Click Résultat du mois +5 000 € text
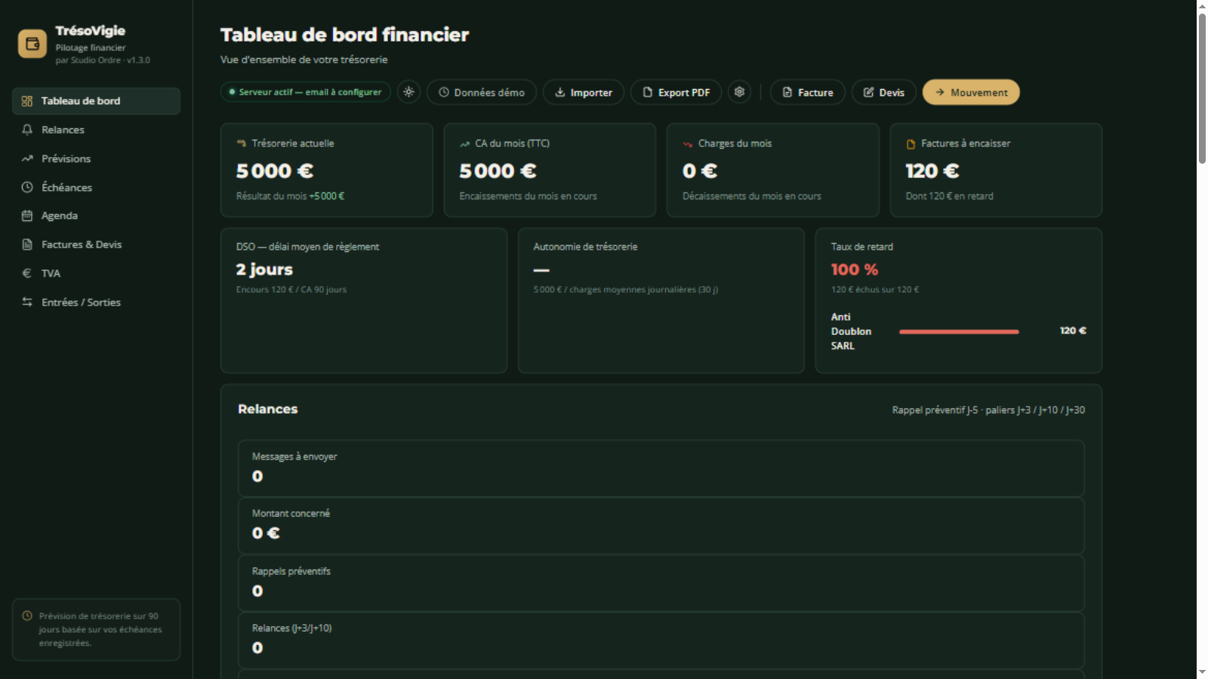The height and width of the screenshot is (679, 1208). pos(290,196)
